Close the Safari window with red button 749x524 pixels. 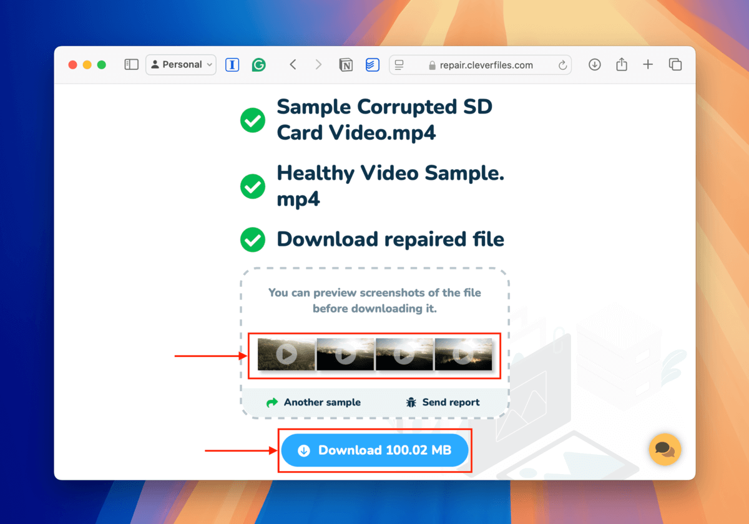click(x=73, y=65)
